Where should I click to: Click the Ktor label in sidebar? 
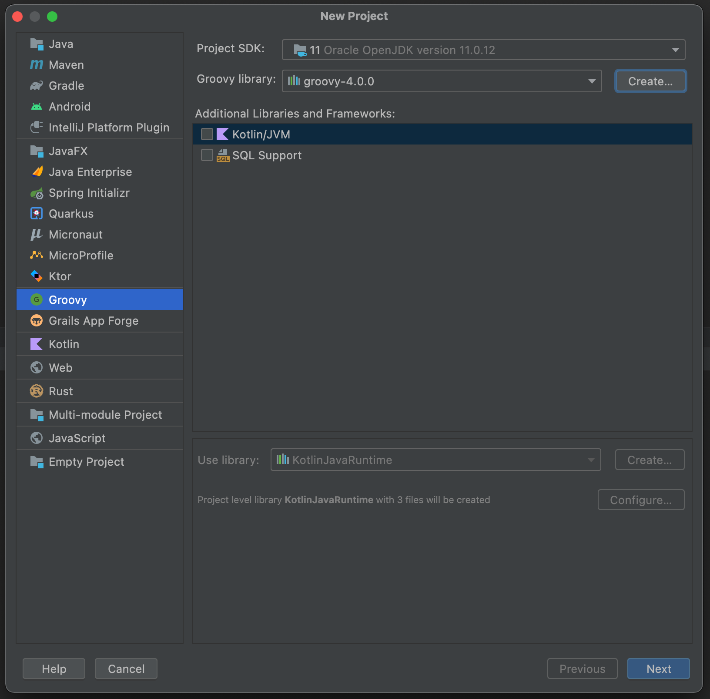[x=60, y=276]
